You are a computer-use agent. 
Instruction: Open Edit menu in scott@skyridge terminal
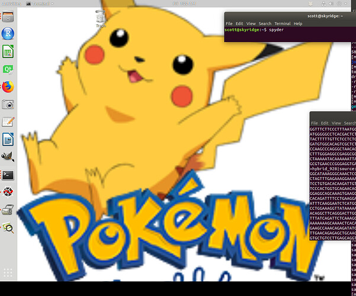click(239, 24)
